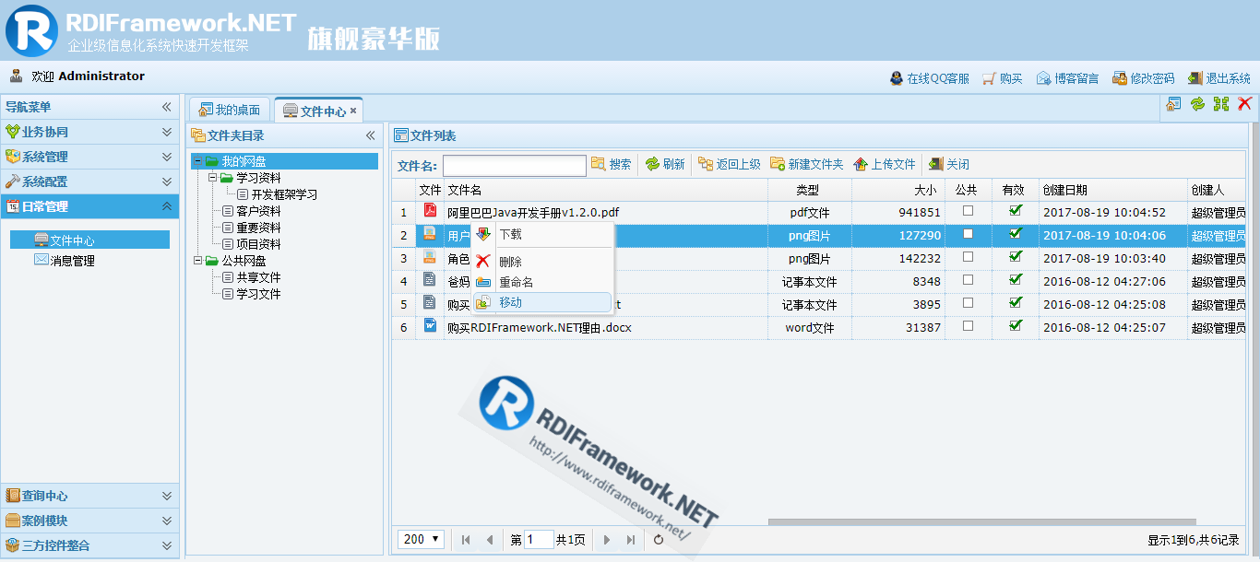The height and width of the screenshot is (562, 1260).
Task: Expand the 查询中心 accordion section
Action: [167, 496]
